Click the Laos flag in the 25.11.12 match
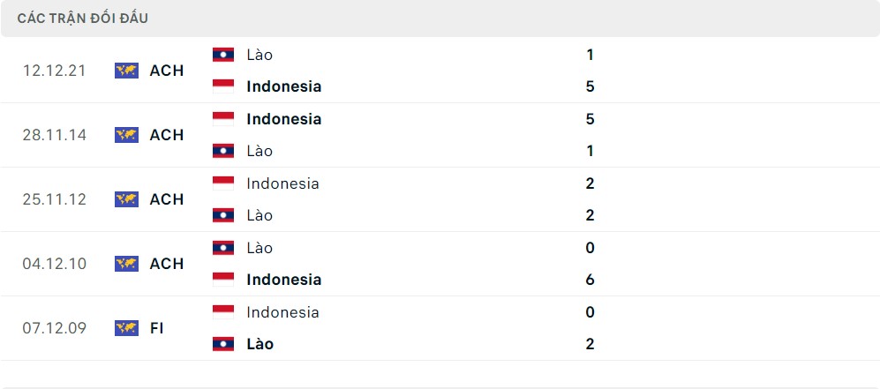 point(223,215)
